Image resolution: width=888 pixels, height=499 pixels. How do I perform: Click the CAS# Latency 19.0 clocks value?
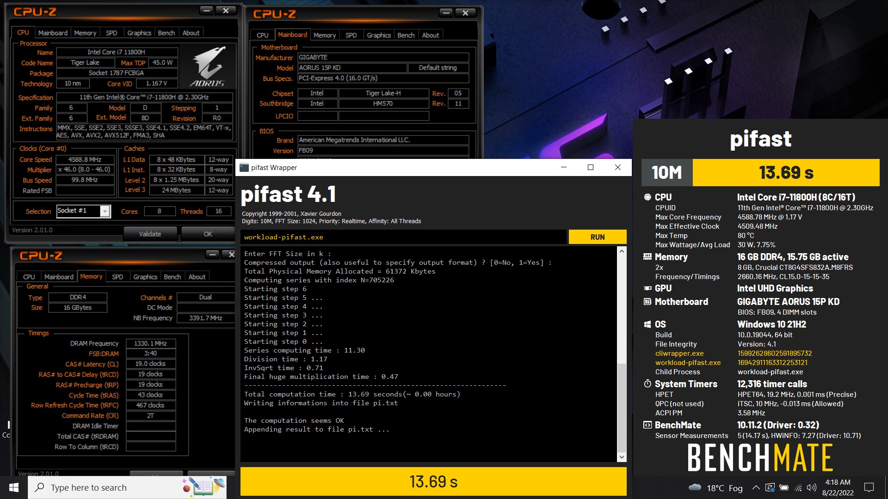tap(150, 364)
